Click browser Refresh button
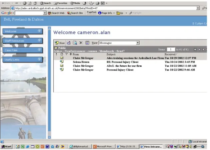The height and width of the screenshot is (150, 210). pos(30,3)
